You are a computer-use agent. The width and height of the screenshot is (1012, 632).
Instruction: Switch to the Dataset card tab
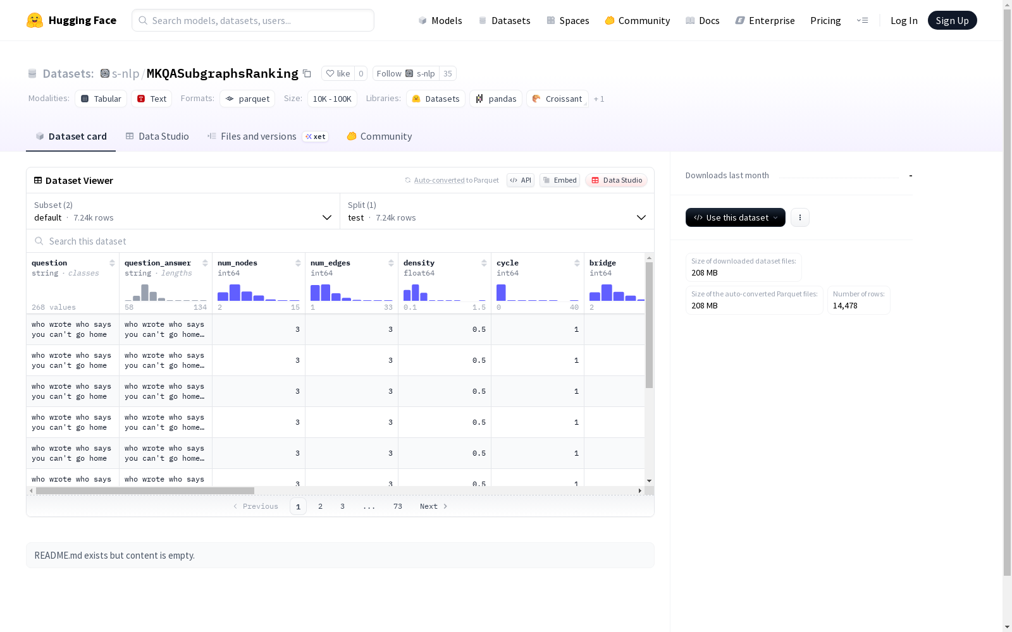tap(71, 137)
